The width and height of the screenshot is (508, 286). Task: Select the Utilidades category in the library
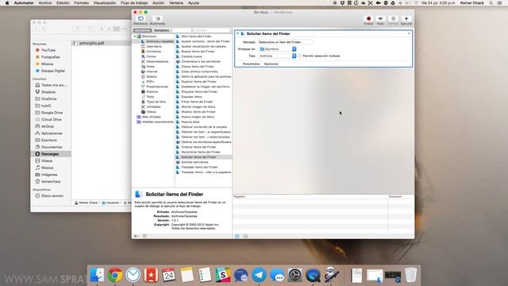click(x=153, y=106)
